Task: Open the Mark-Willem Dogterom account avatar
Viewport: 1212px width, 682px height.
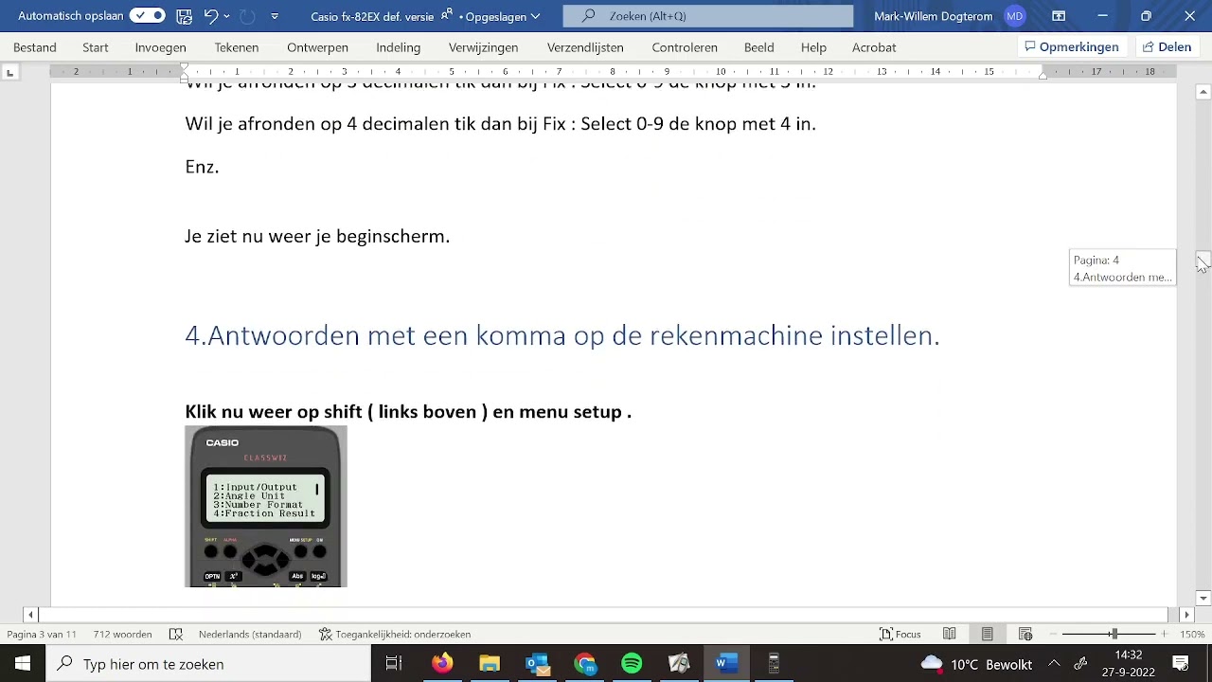Action: click(1015, 16)
